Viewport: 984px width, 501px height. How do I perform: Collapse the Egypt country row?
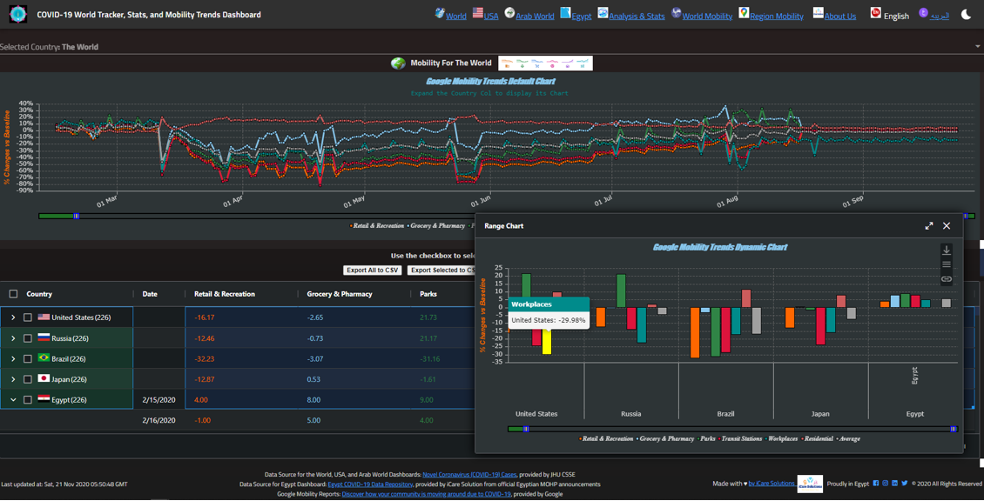click(x=13, y=399)
